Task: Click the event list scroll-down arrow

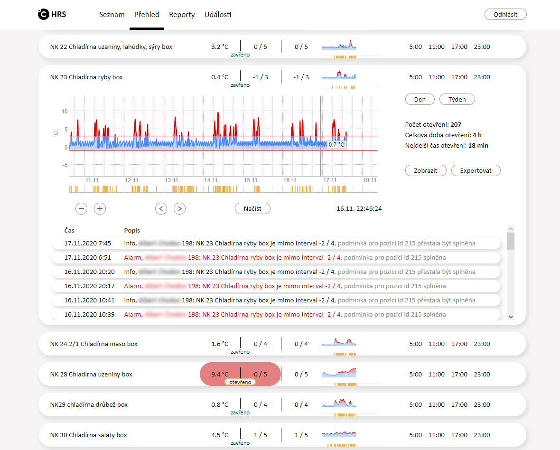Action: pos(511,317)
